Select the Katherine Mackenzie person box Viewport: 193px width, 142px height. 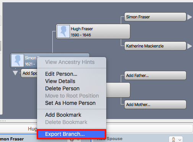(155, 46)
